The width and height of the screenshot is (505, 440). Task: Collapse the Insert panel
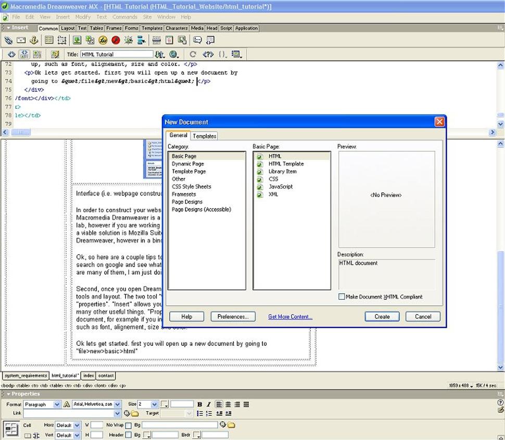coord(9,28)
